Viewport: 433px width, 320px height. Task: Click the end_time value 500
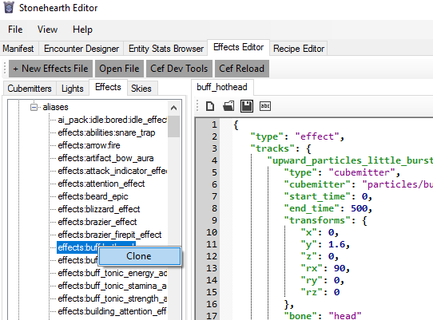(x=359, y=208)
